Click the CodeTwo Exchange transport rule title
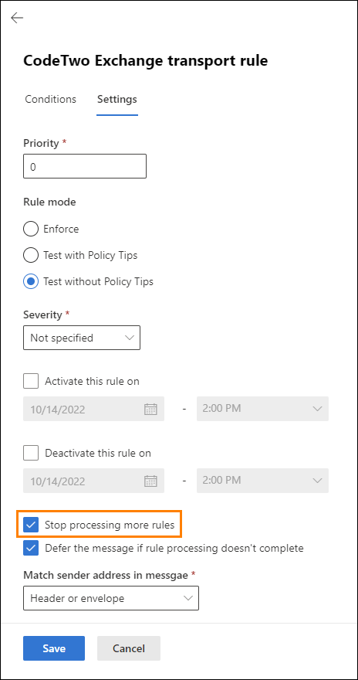Viewport: 358px width, 680px height. click(x=146, y=61)
